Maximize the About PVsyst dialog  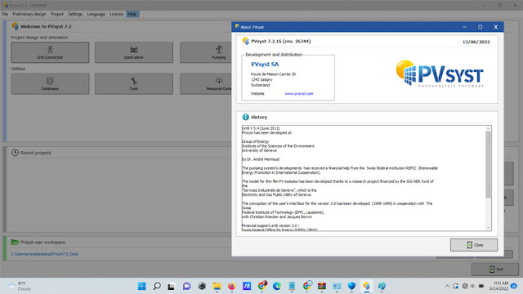tap(480, 27)
